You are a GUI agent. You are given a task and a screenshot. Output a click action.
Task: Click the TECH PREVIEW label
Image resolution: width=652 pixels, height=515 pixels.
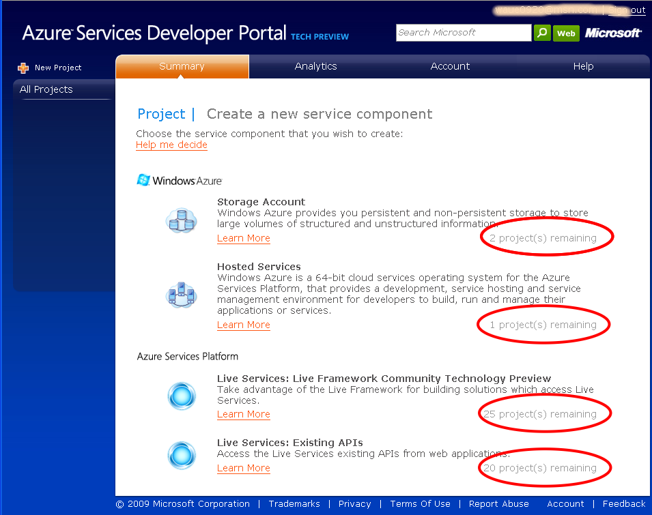click(320, 37)
